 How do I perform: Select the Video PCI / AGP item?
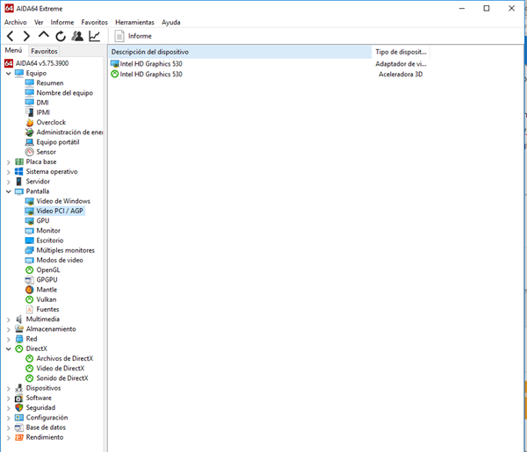60,211
